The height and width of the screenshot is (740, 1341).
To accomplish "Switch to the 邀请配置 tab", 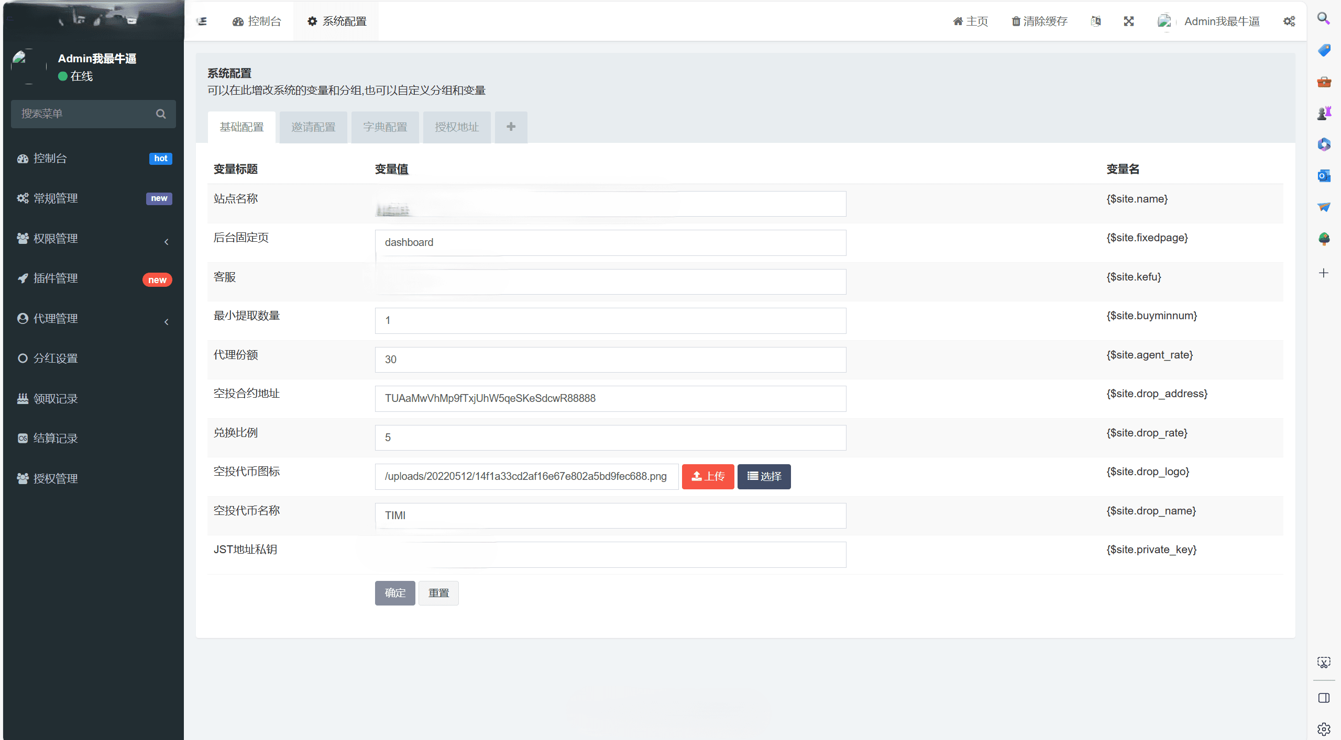I will pos(313,127).
